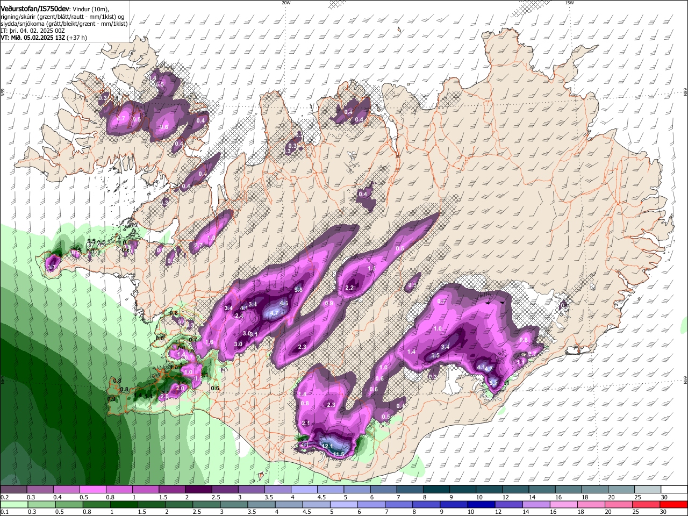The height and width of the screenshot is (516, 688).
Task: Click the '15W' longitude label
Action: [x=569, y=3]
